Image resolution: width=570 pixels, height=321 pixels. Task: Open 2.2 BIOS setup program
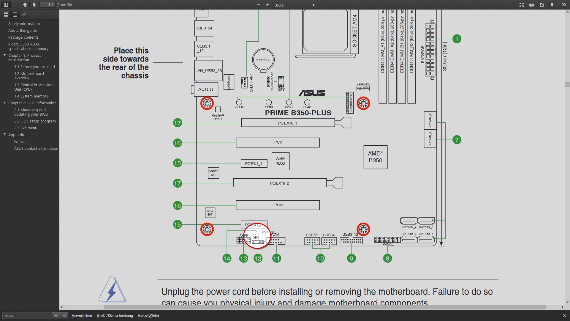click(x=35, y=121)
